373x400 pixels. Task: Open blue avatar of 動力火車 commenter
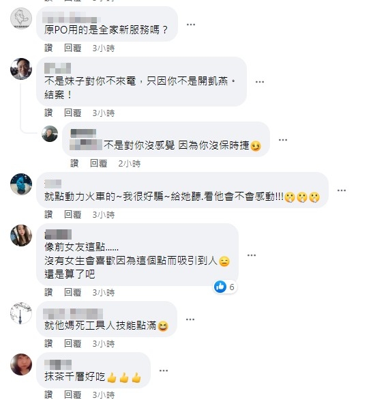(21, 184)
